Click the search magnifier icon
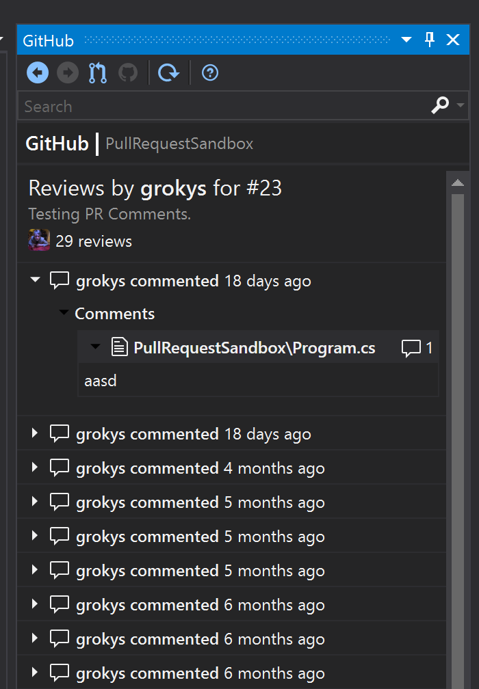 click(440, 105)
